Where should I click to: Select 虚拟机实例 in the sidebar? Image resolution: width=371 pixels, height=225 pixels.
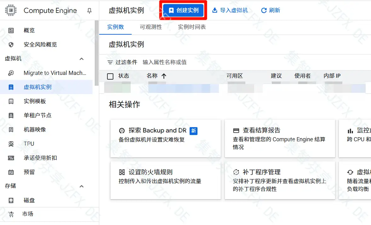(x=46, y=87)
